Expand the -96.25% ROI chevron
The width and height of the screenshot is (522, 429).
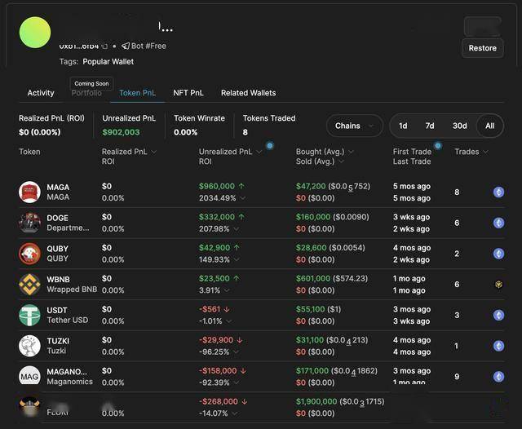coord(236,352)
